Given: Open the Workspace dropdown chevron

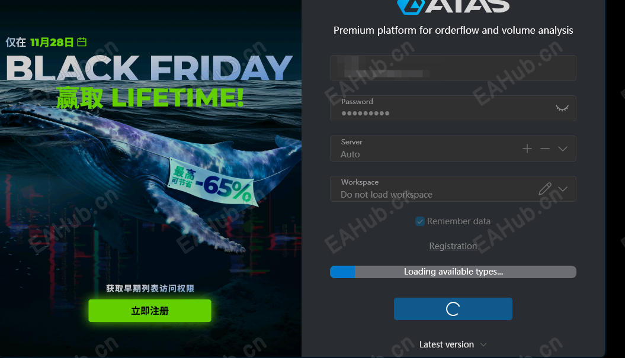Looking at the screenshot, I should click(562, 189).
